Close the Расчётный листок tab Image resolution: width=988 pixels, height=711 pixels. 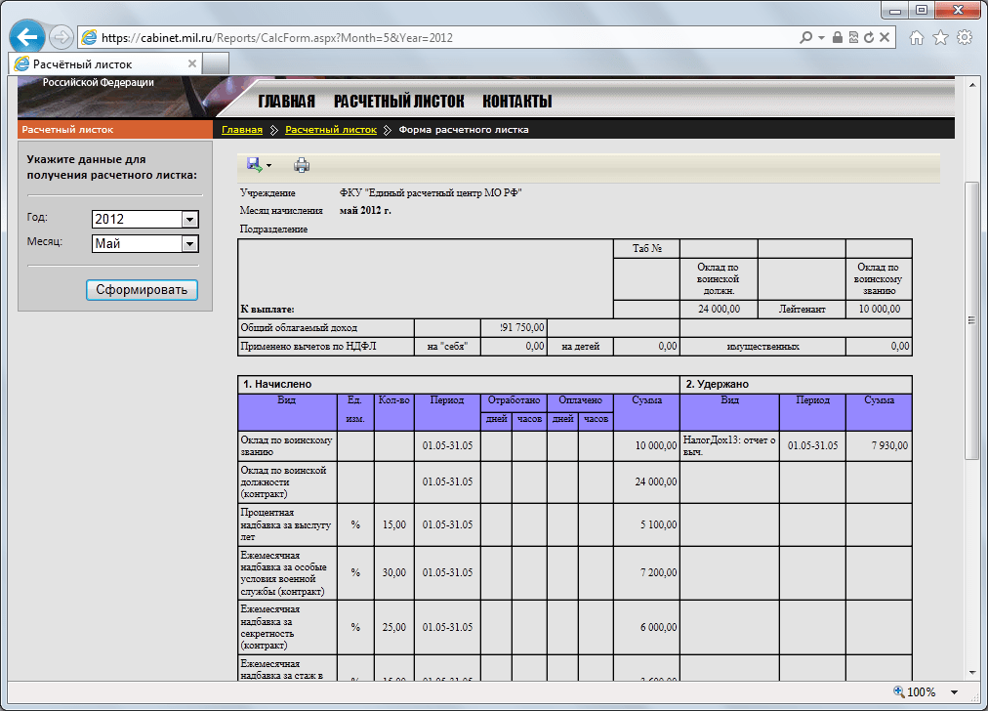pyautogui.click(x=192, y=63)
